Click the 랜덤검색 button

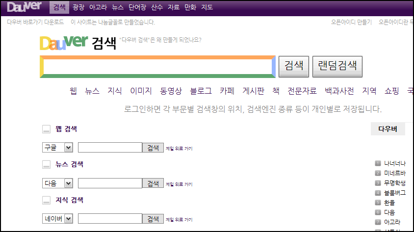tap(337, 67)
